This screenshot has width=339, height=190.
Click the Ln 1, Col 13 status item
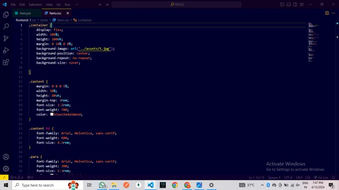coord(256,178)
